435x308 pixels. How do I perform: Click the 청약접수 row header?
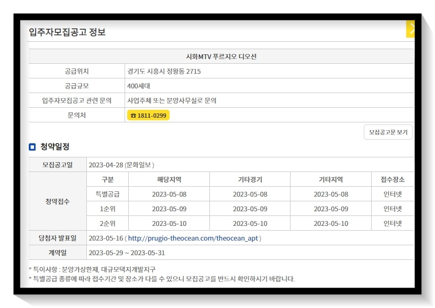click(58, 201)
